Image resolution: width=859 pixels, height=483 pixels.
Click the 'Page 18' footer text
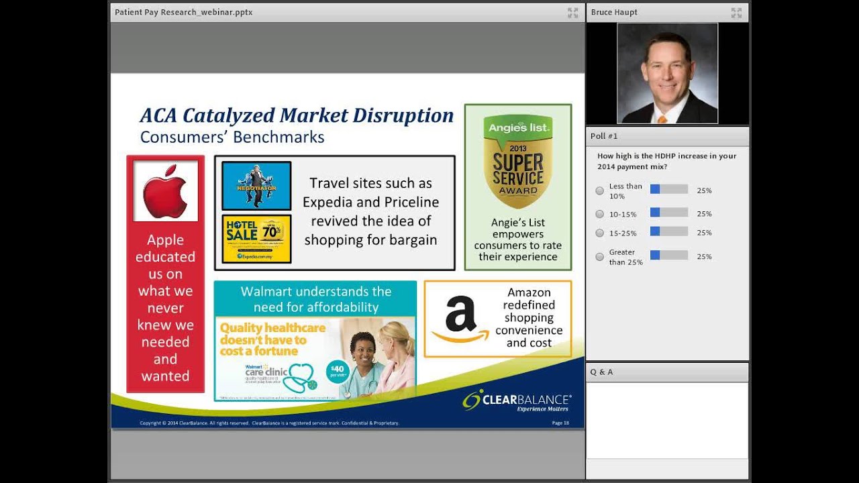(x=560, y=423)
